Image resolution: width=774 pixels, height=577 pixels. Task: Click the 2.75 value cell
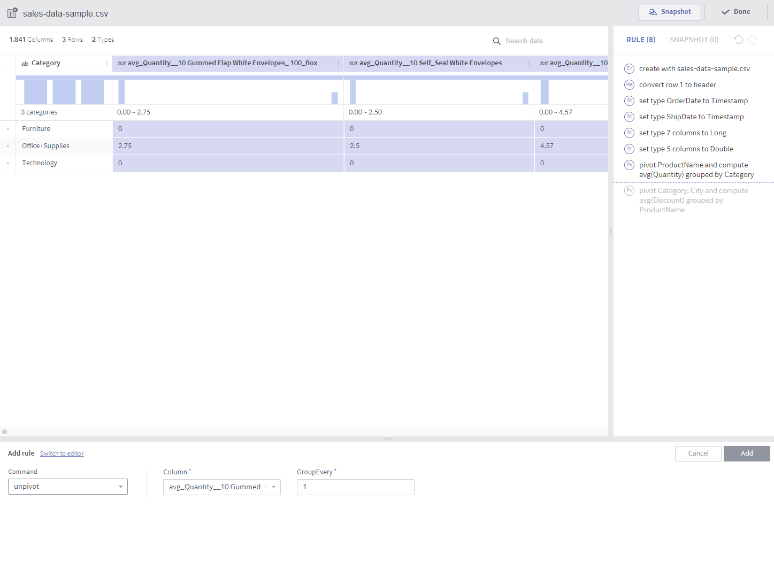click(x=228, y=146)
